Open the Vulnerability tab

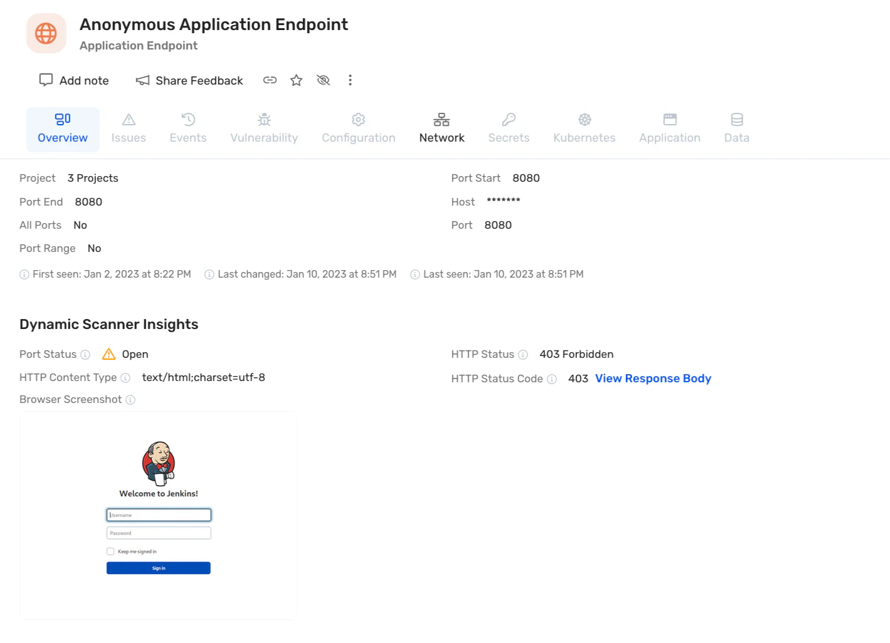264,129
